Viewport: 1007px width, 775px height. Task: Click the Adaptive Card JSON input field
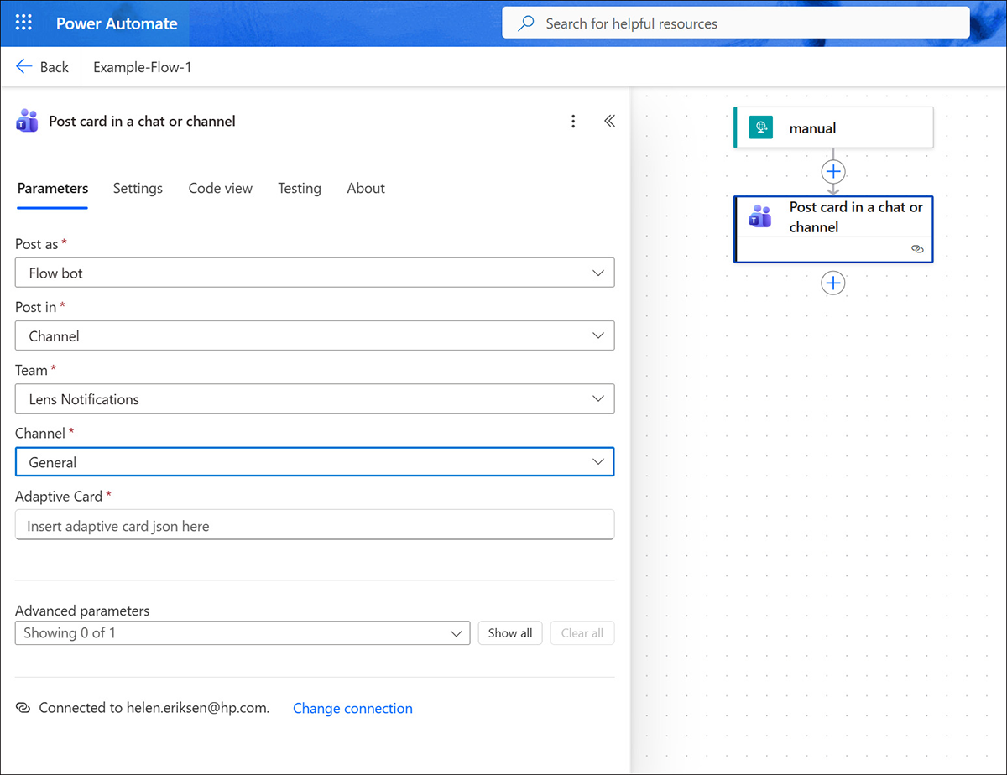coord(315,524)
